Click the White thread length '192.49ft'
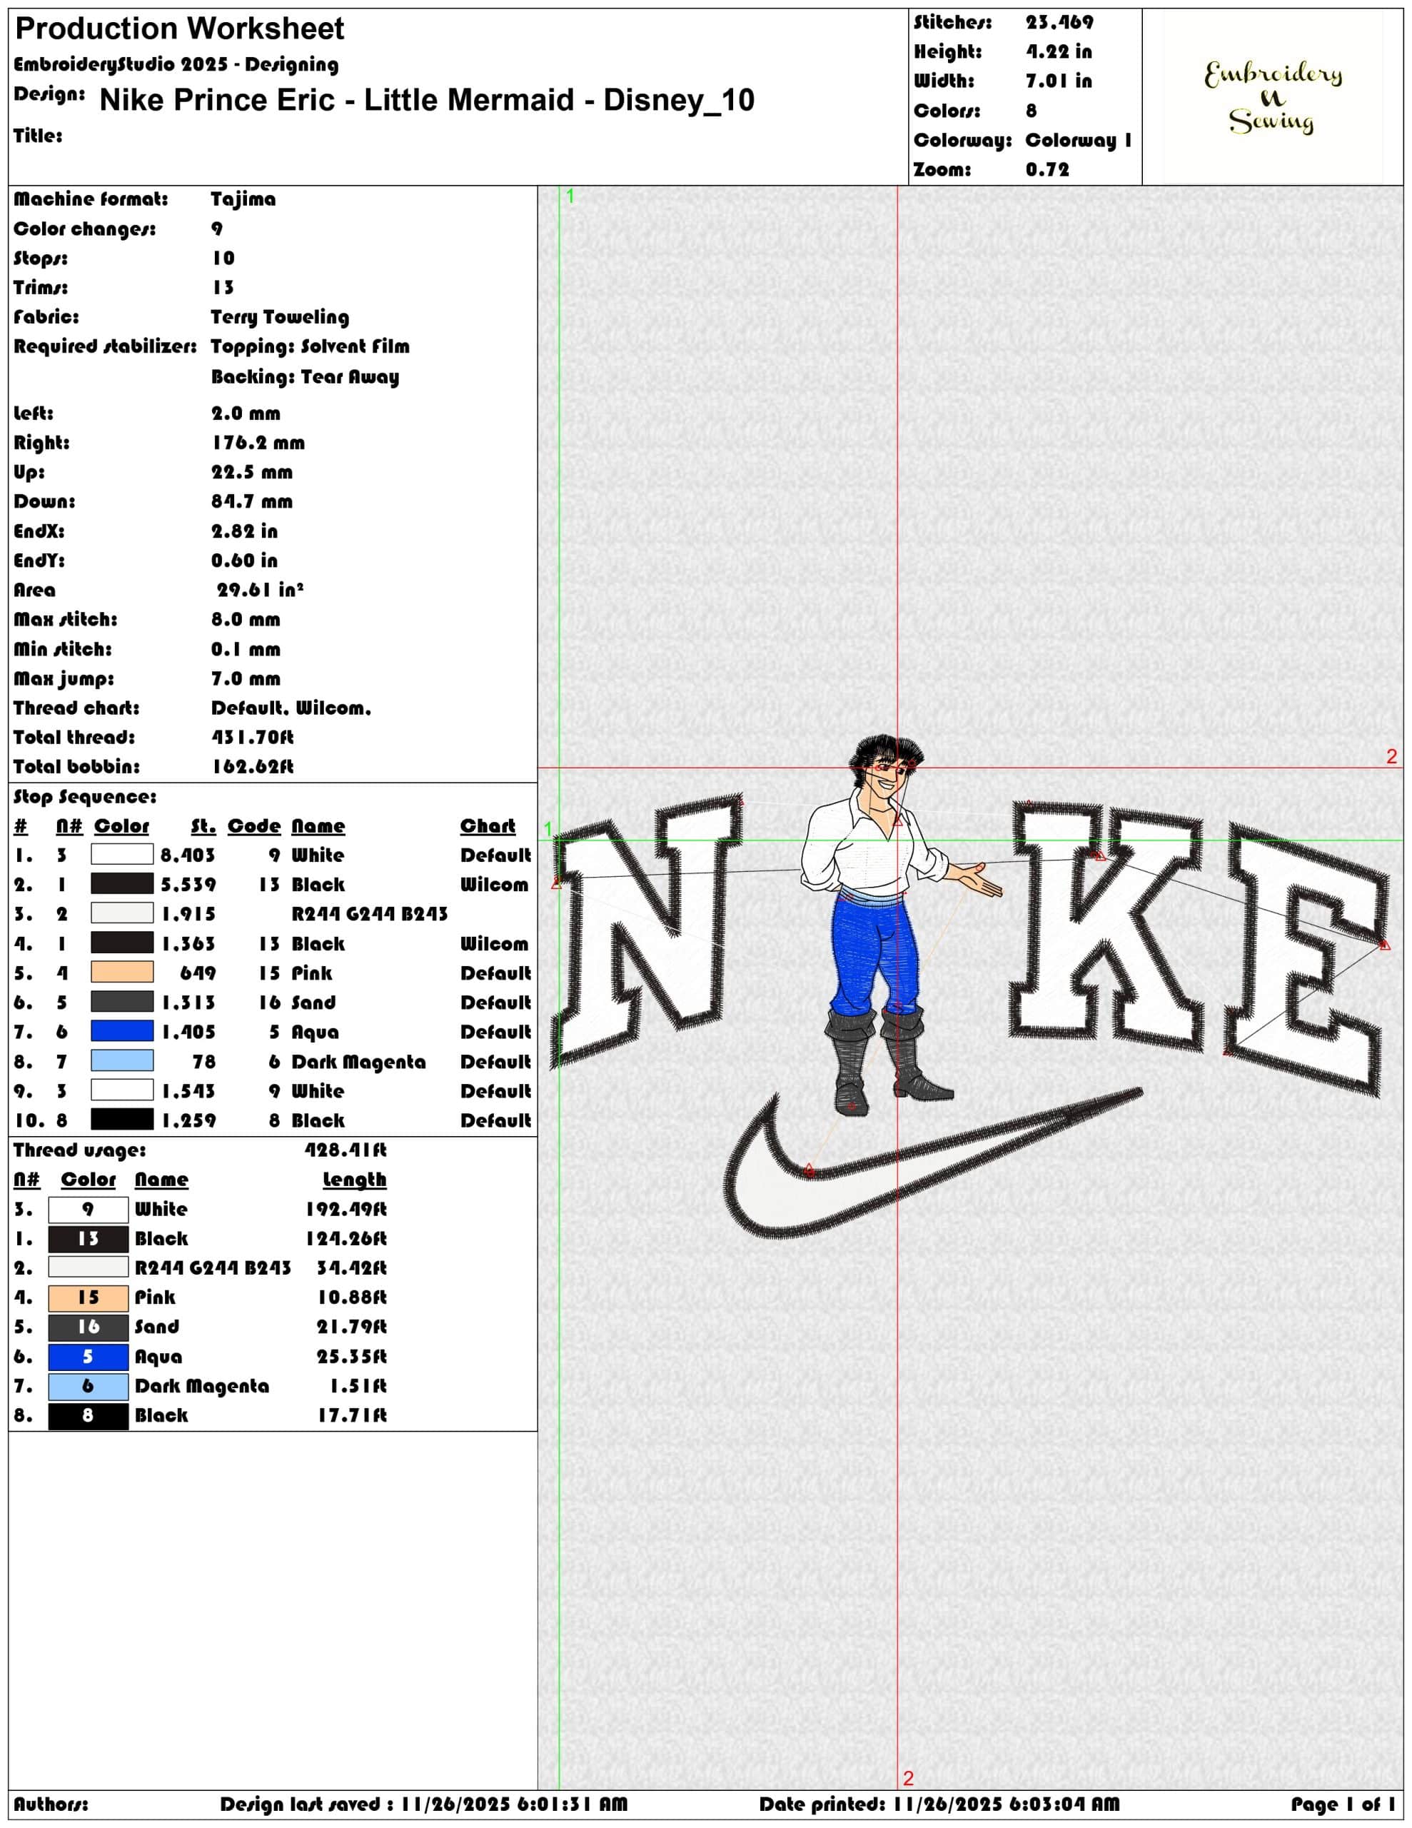 [x=346, y=1210]
